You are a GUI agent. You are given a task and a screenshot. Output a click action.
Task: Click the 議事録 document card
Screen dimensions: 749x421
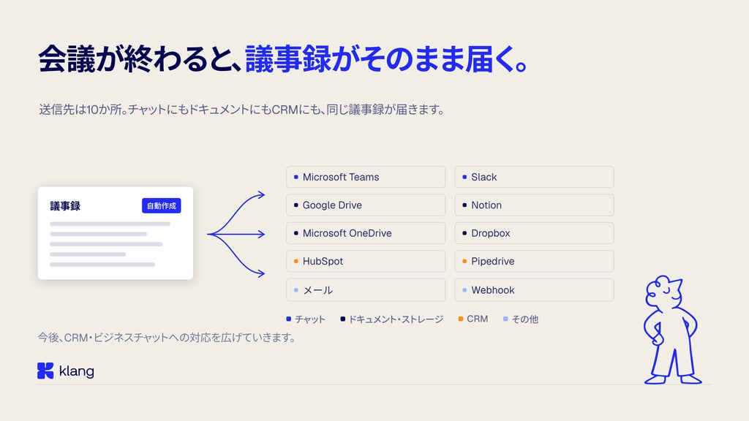(116, 233)
